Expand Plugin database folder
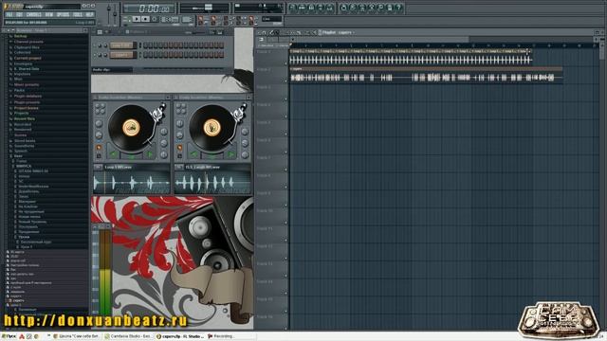Screen dimensions: 607x341 click(28, 96)
